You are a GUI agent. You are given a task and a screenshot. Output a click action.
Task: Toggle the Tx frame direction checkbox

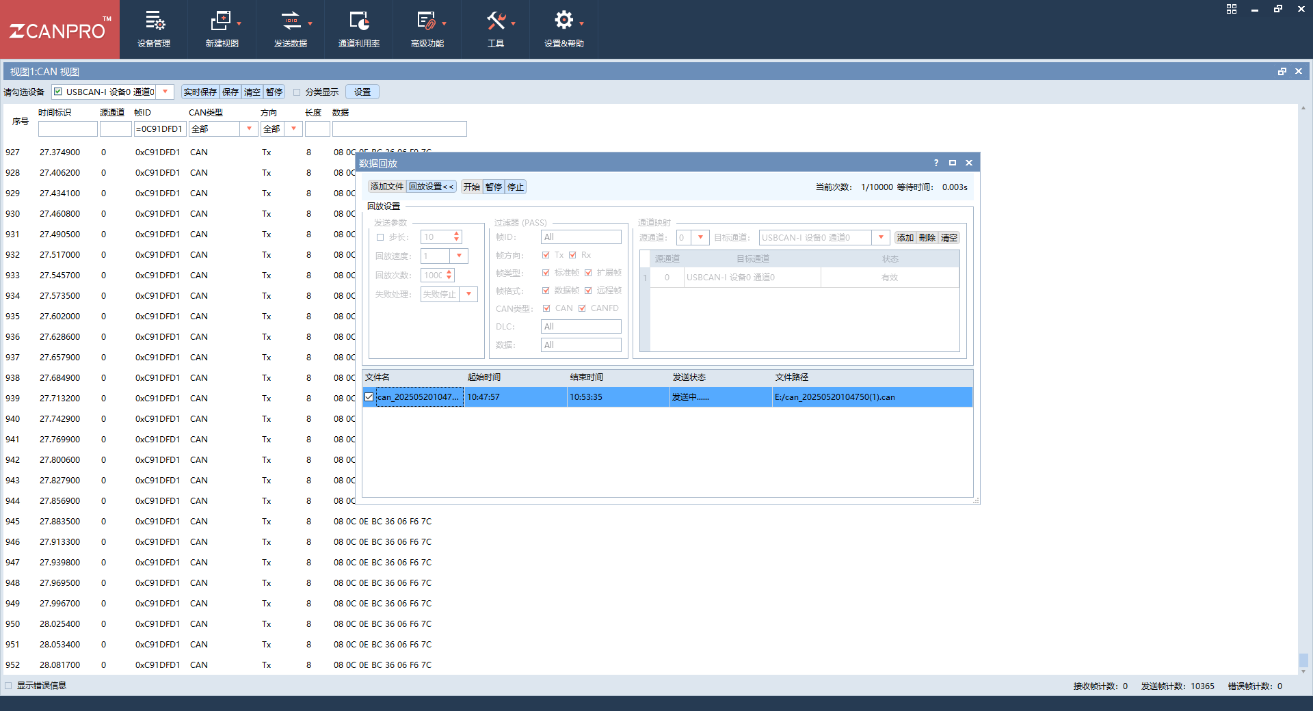click(x=546, y=255)
